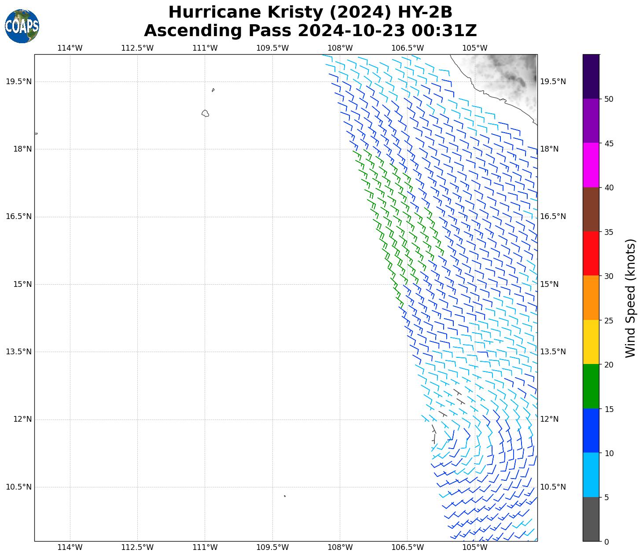This screenshot has width=643, height=557.
Task: Pick the green 15-20 knot colorbar segment
Action: pyautogui.click(x=591, y=386)
